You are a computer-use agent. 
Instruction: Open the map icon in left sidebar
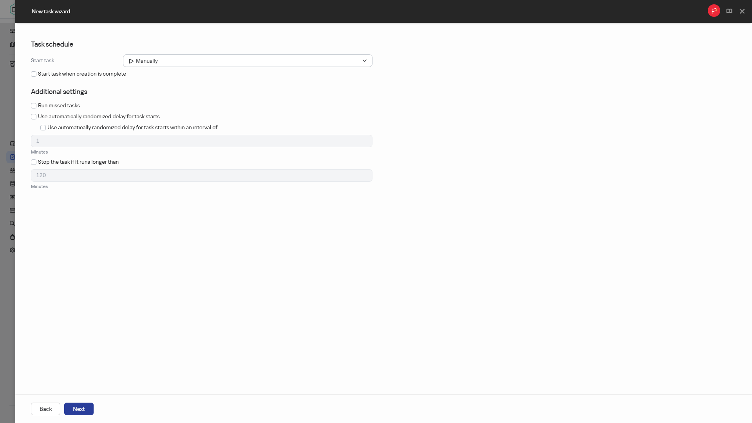[13, 45]
